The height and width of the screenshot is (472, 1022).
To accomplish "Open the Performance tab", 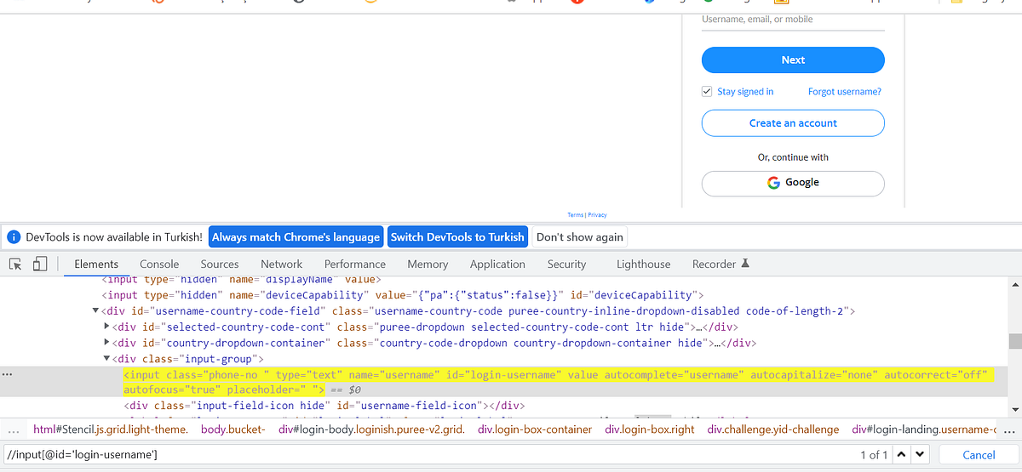I will pos(355,264).
